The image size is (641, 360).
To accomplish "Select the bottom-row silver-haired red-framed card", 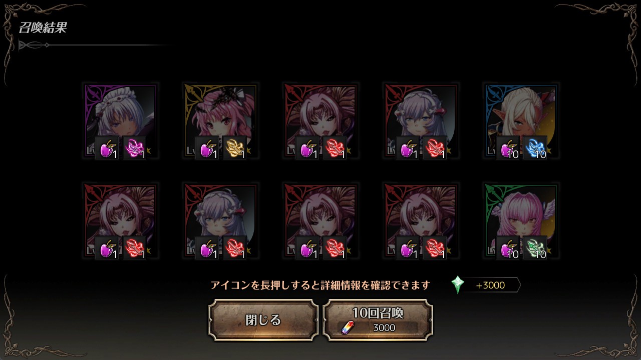I will (220, 221).
